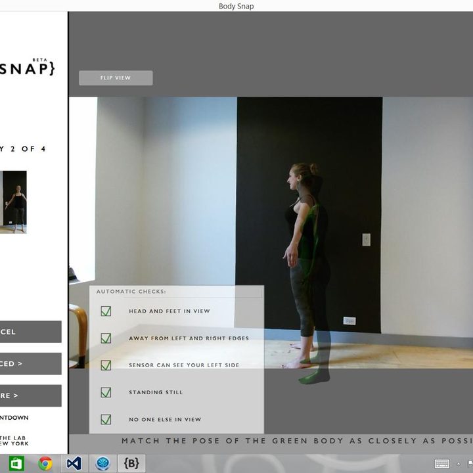
Task: Click the button ending in 'RE >'
Action: click(x=30, y=395)
